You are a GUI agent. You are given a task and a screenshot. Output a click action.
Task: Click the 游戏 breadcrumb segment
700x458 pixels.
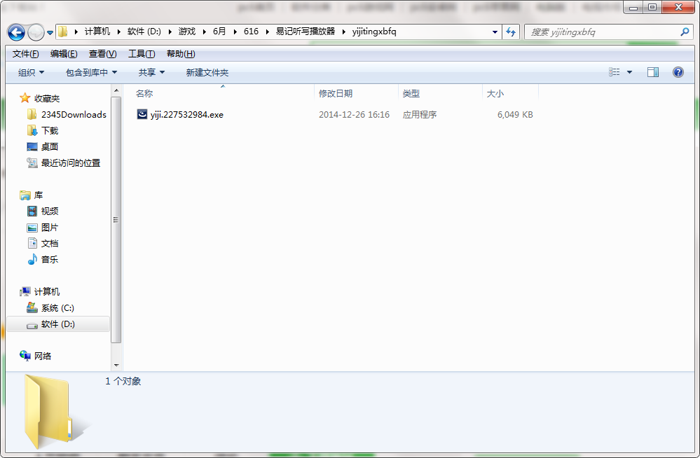tap(187, 32)
